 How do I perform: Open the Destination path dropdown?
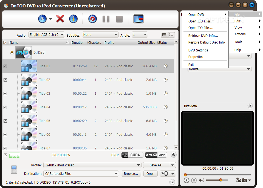[x=81, y=173]
